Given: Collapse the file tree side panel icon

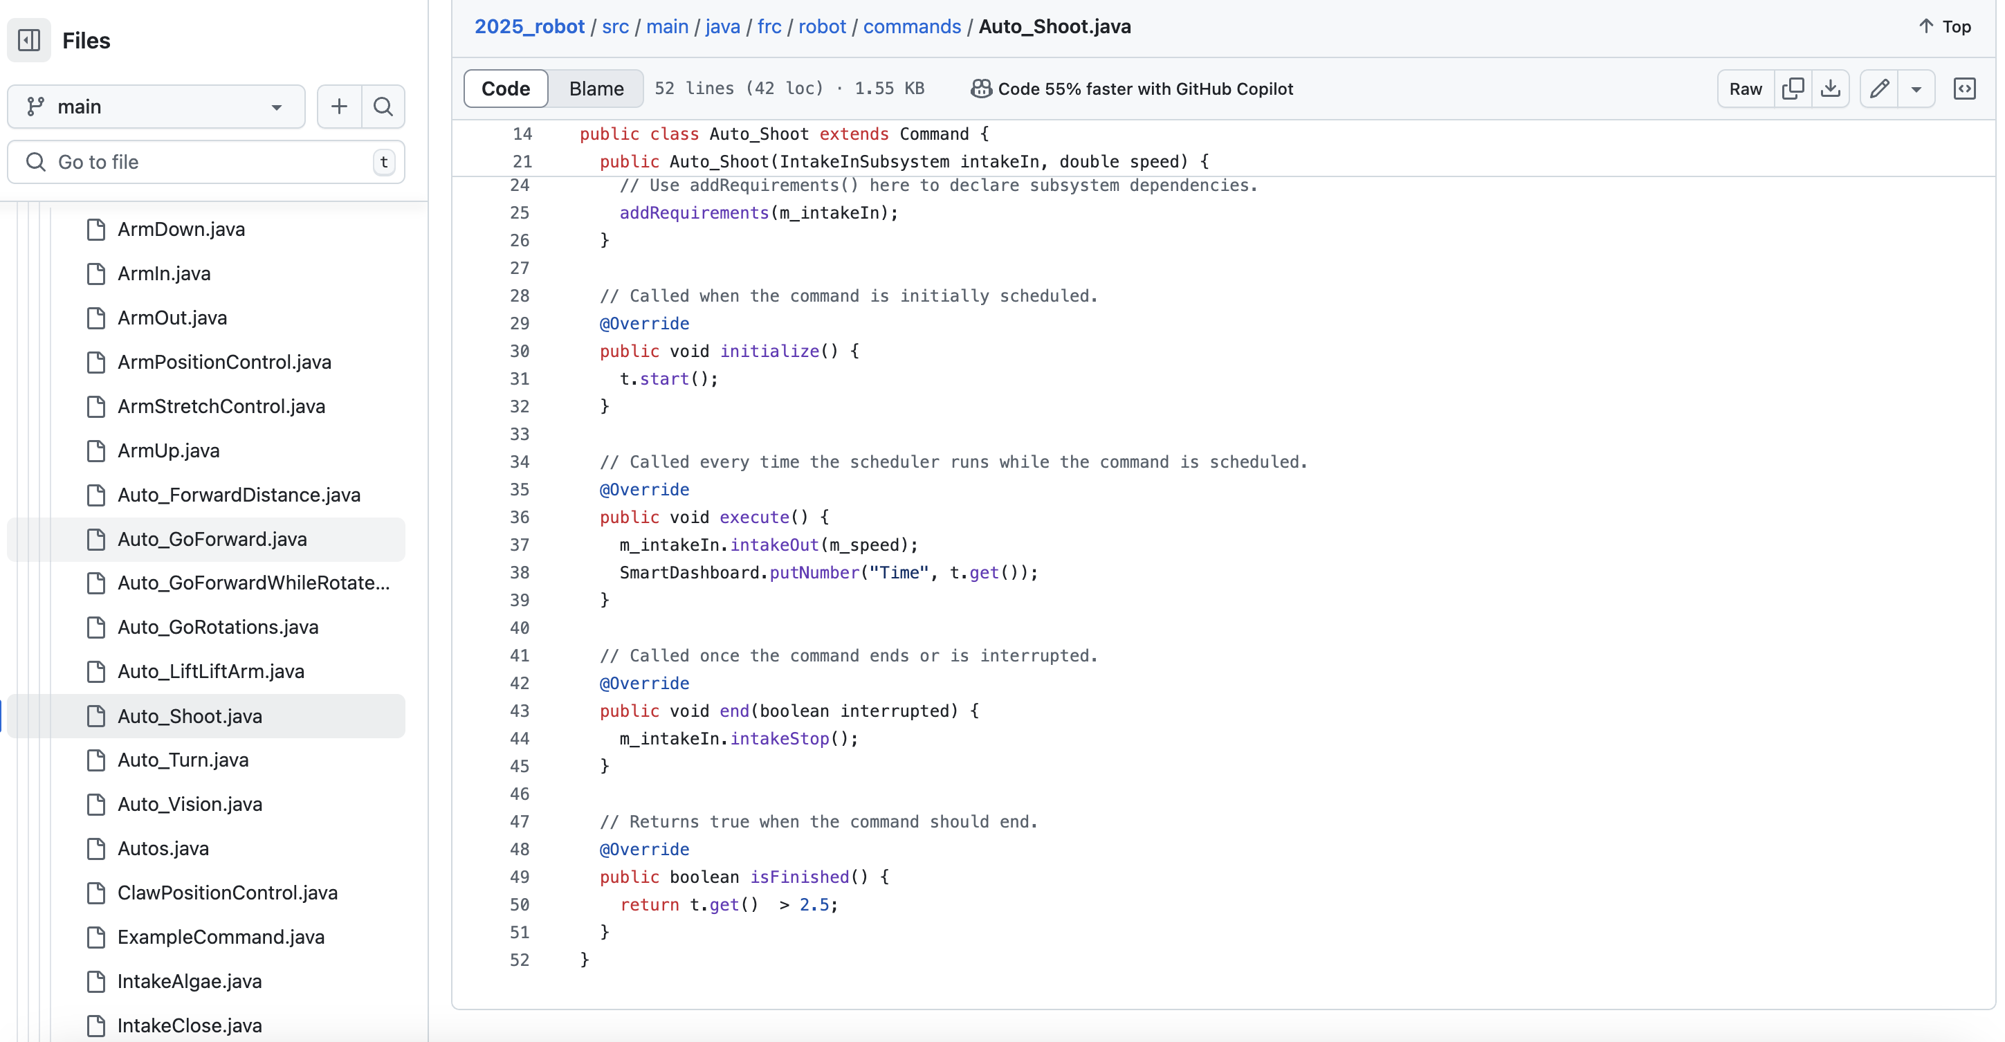Looking at the screenshot, I should [x=29, y=39].
